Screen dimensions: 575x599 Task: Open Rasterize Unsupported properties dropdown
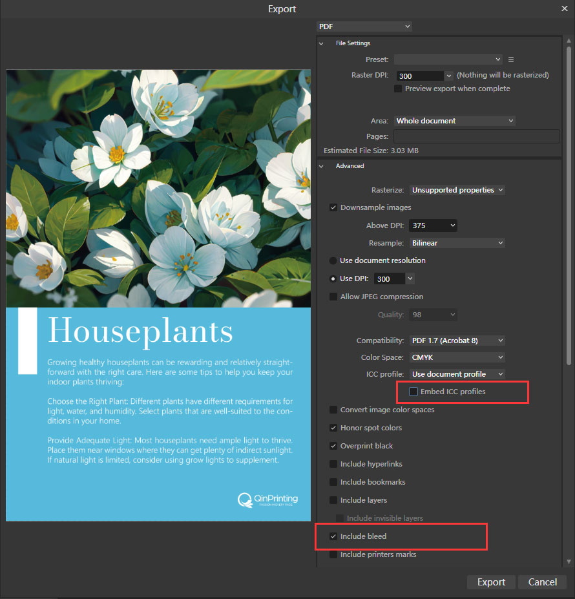pyautogui.click(x=457, y=190)
